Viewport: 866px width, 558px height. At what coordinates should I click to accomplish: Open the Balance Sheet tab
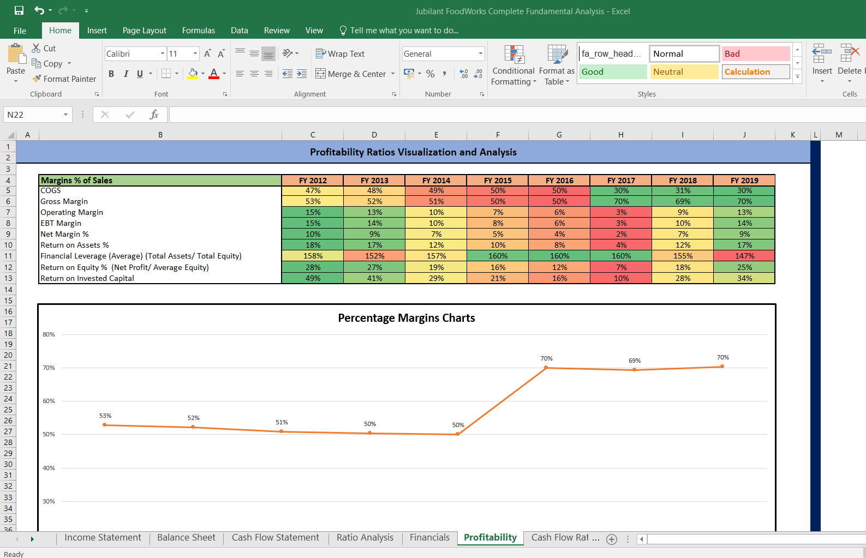pos(186,538)
